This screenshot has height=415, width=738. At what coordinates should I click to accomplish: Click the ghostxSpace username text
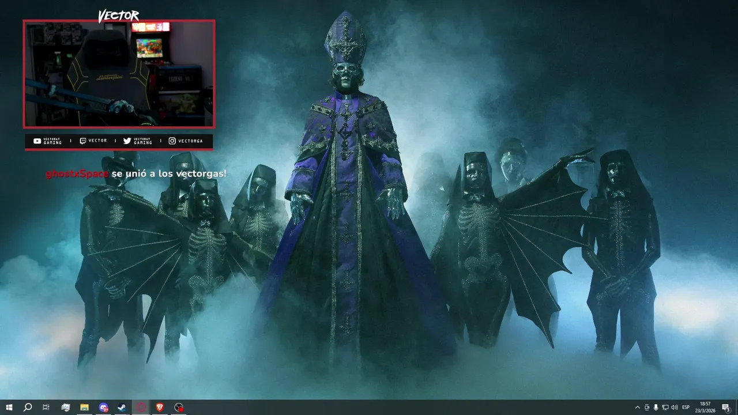pos(77,173)
